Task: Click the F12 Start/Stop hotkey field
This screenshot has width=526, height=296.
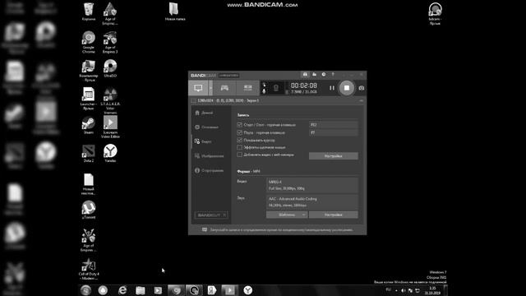Action: (334, 125)
